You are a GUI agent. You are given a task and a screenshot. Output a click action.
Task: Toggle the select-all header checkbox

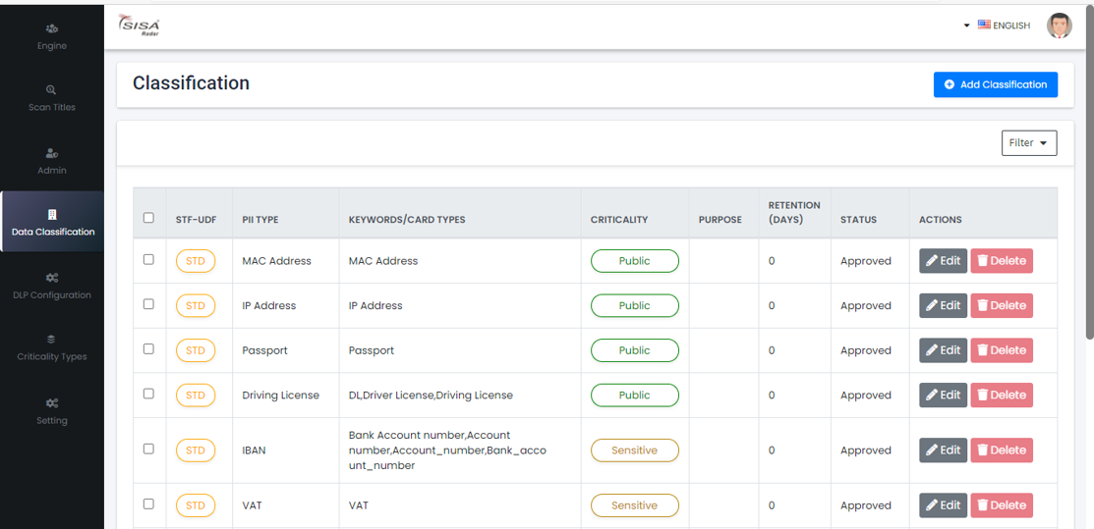coord(148,218)
